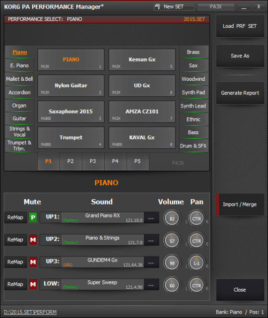Switch to page P2
This screenshot has width=268, height=318.
pos(70,161)
